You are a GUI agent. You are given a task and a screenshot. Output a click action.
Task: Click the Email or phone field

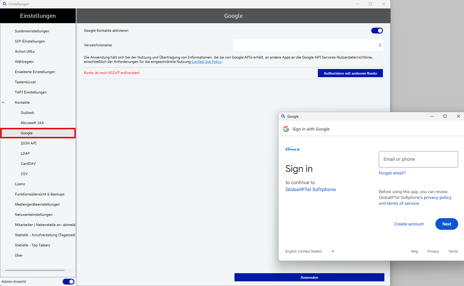418,159
